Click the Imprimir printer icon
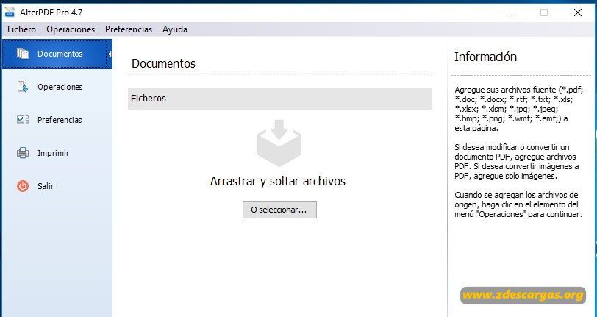Viewport: 597px width, 317px height. (23, 153)
